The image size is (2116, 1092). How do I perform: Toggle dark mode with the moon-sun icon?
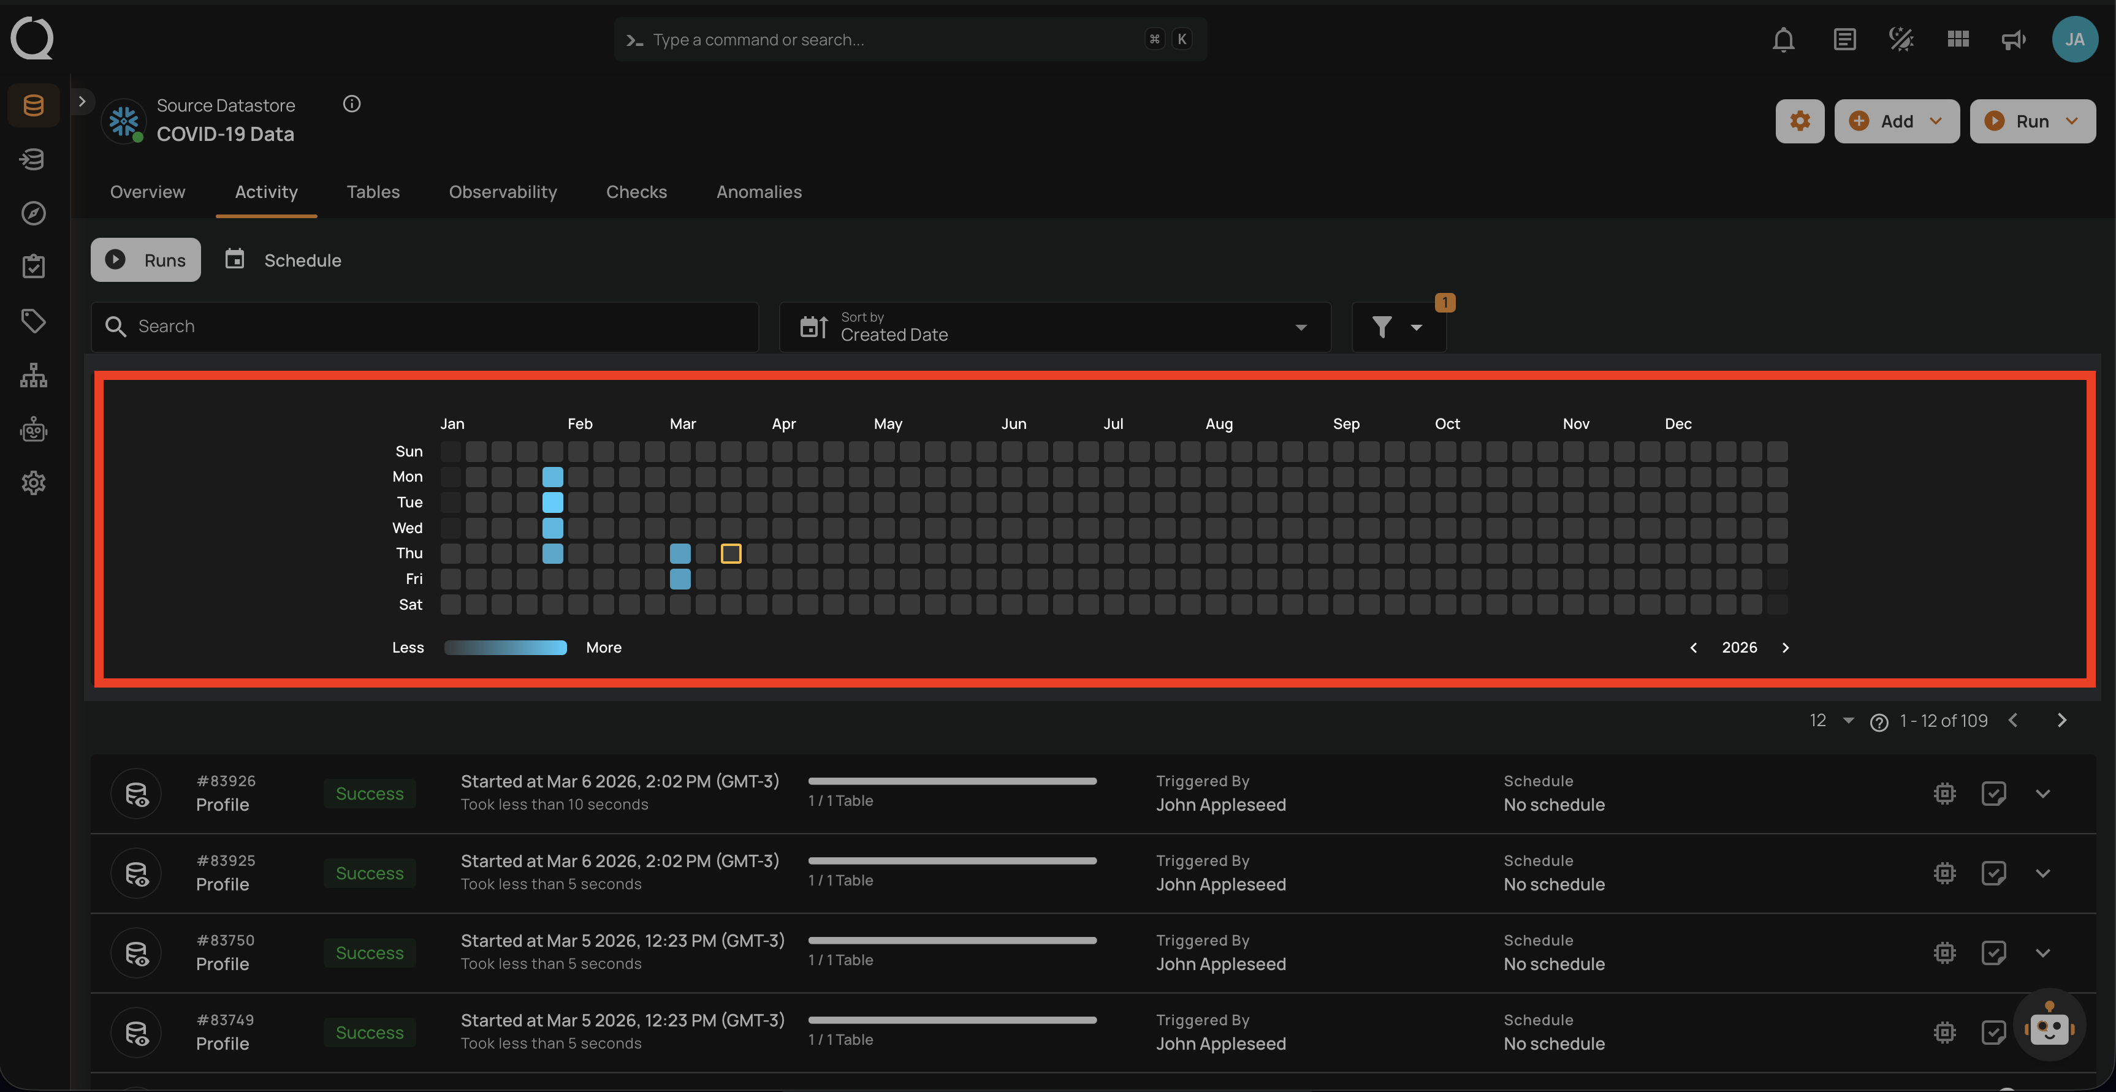1900,39
